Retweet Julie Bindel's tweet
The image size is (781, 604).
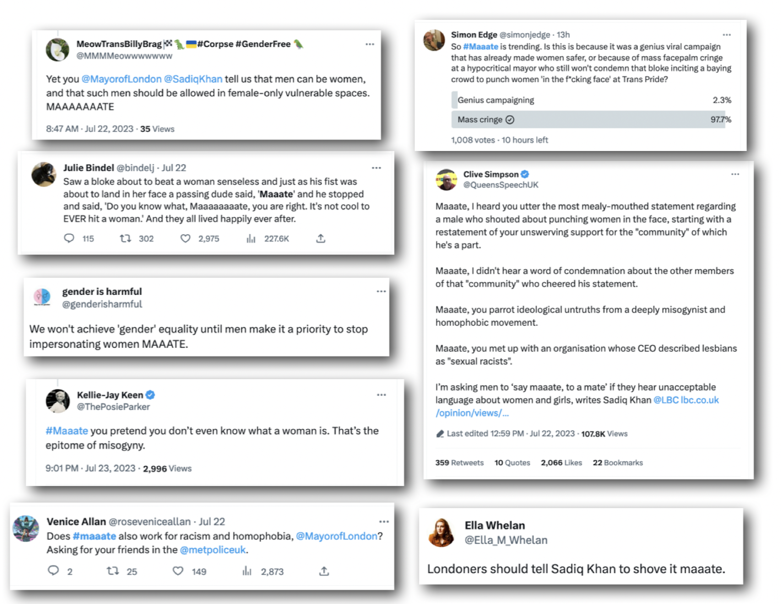point(126,238)
